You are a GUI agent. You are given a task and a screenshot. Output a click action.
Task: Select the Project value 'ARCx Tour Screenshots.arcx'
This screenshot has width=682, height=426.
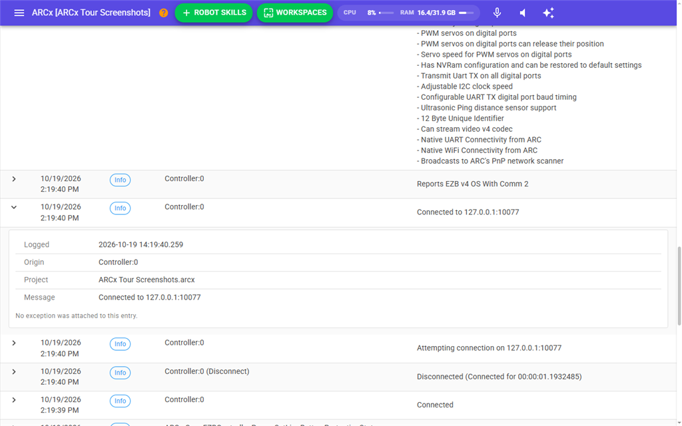tap(147, 280)
